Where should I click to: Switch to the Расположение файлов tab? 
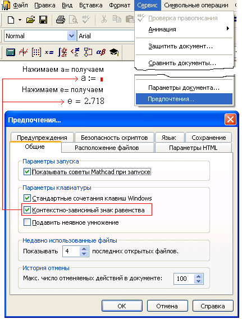[x=107, y=148]
